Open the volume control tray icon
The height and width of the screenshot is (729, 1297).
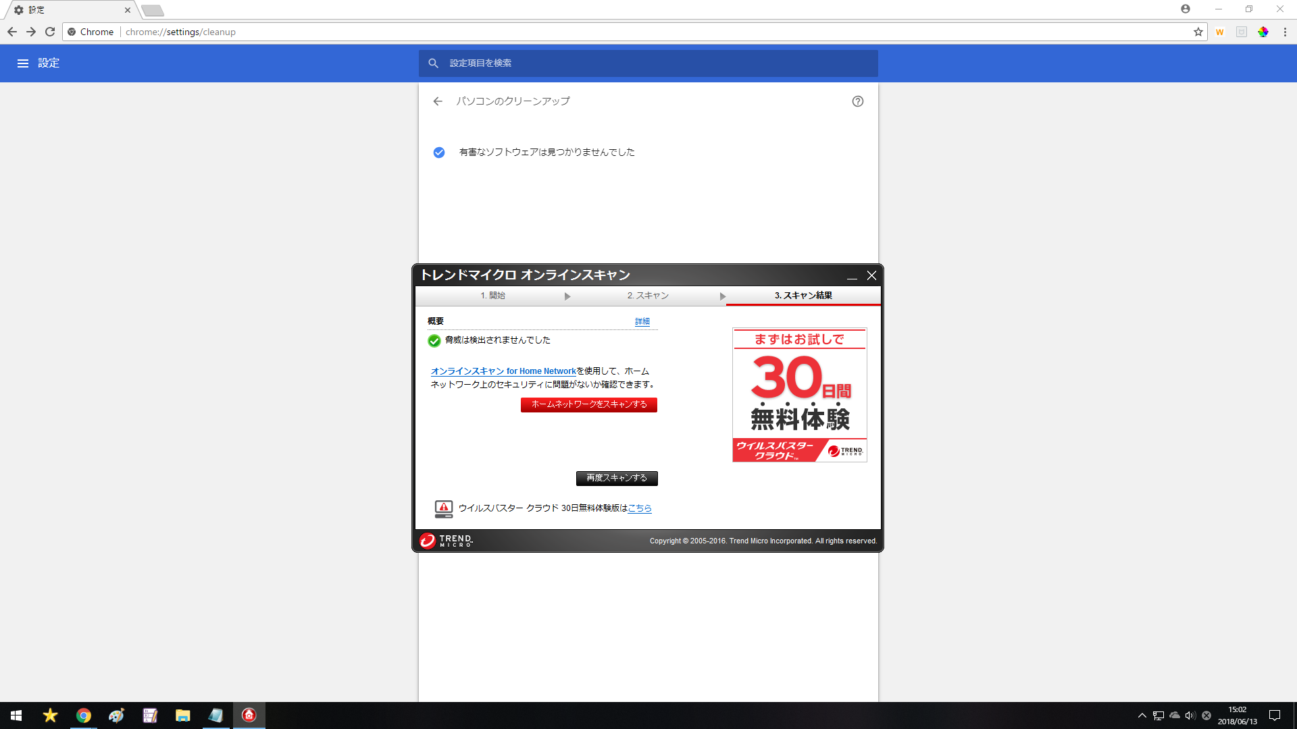1190,715
